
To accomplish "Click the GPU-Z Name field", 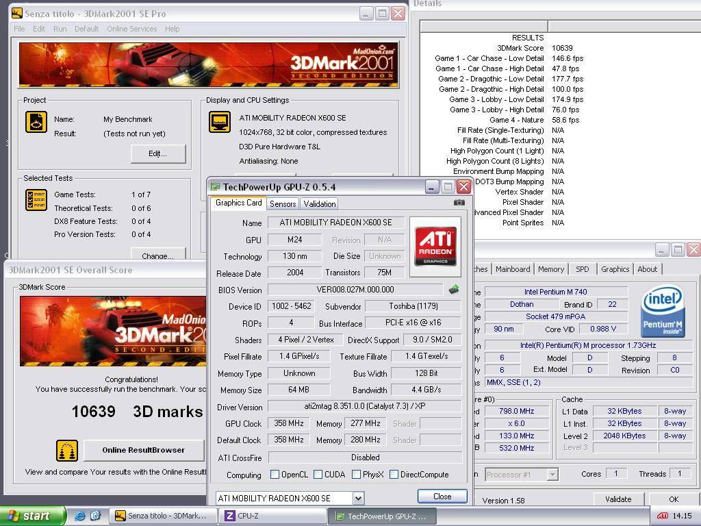I will point(335,223).
